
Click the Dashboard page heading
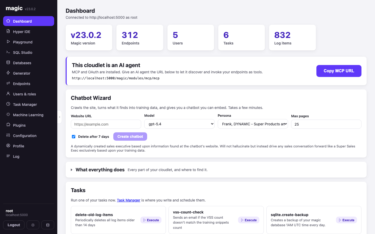pyautogui.click(x=80, y=11)
